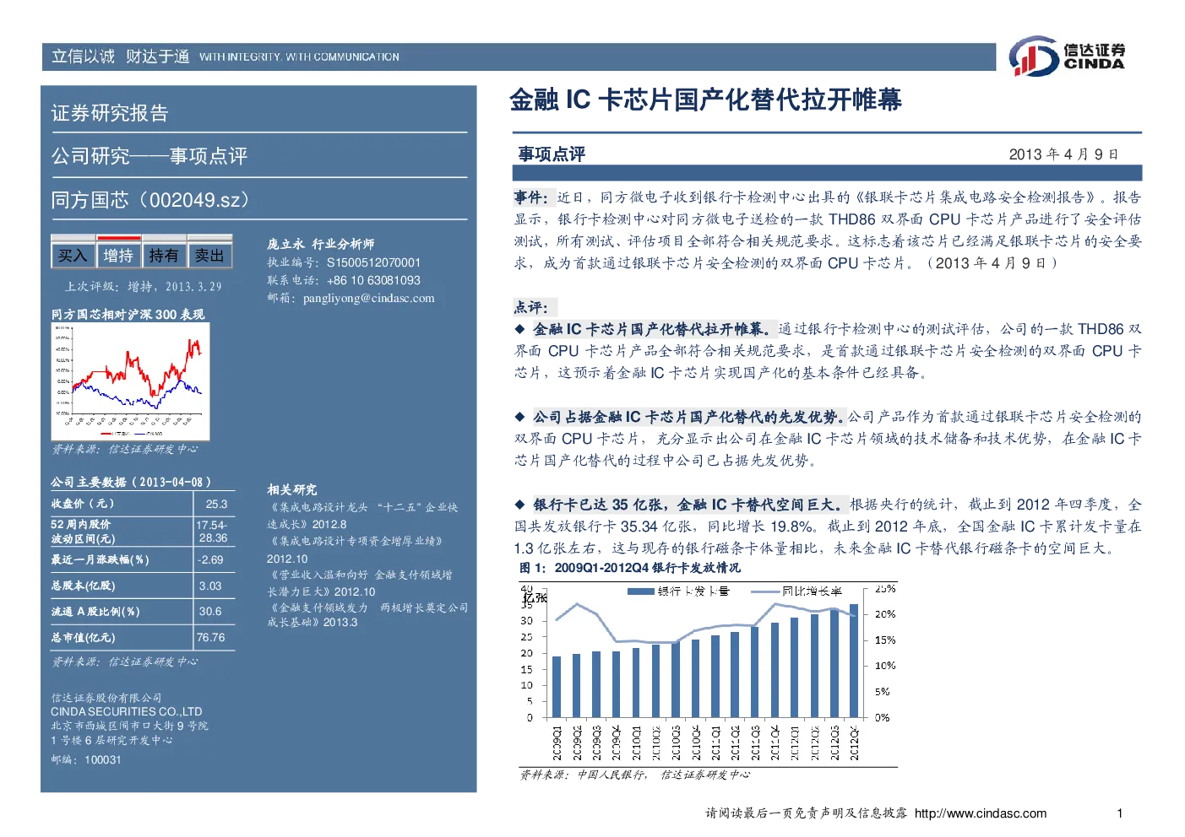The image size is (1185, 837).
Task: Select bullet heading 银行卡已达35亿张
Action: (x=601, y=505)
